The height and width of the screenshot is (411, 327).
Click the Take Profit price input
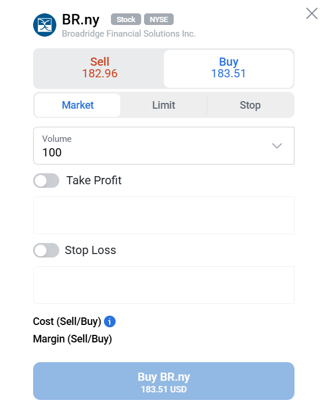click(164, 216)
